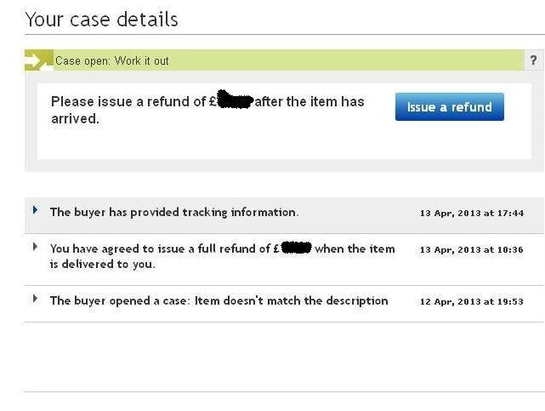Expand the buyer provided tracking information entry
The image size is (545, 411).
[35, 209]
